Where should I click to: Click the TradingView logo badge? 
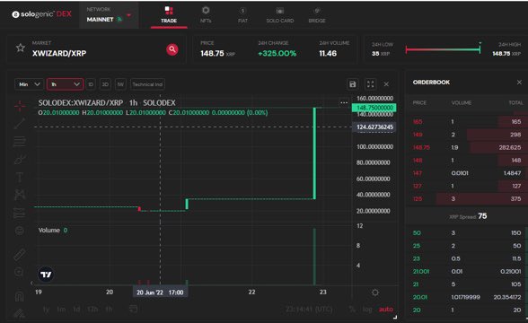[x=46, y=275]
